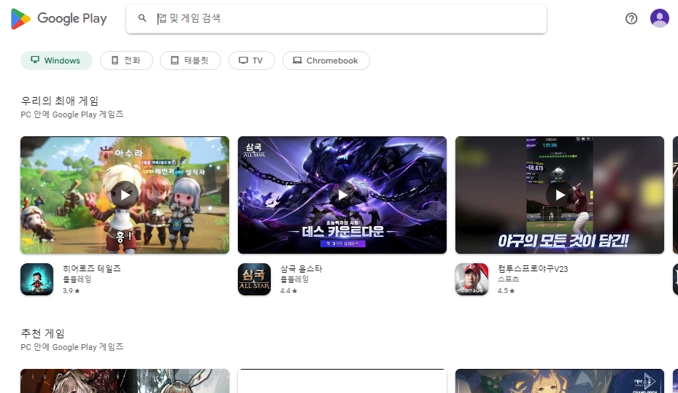
Task: Select the 전화 phone filter chip
Action: tap(126, 61)
